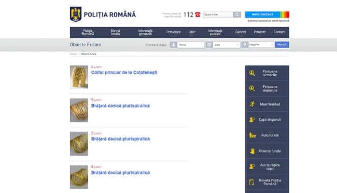Click the Most Wanted running-man icon
This screenshot has height=193, width=337.
pyautogui.click(x=252, y=104)
